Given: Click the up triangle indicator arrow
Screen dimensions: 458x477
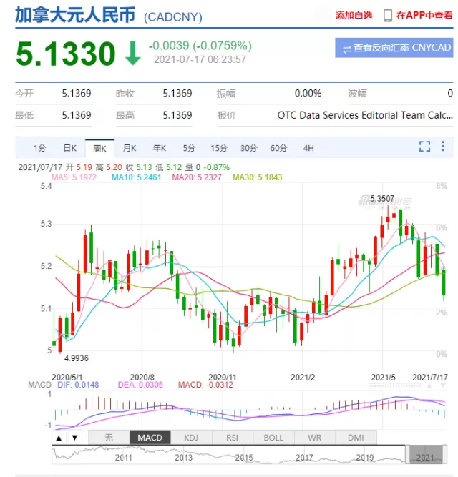Looking at the screenshot, I should point(59,438).
